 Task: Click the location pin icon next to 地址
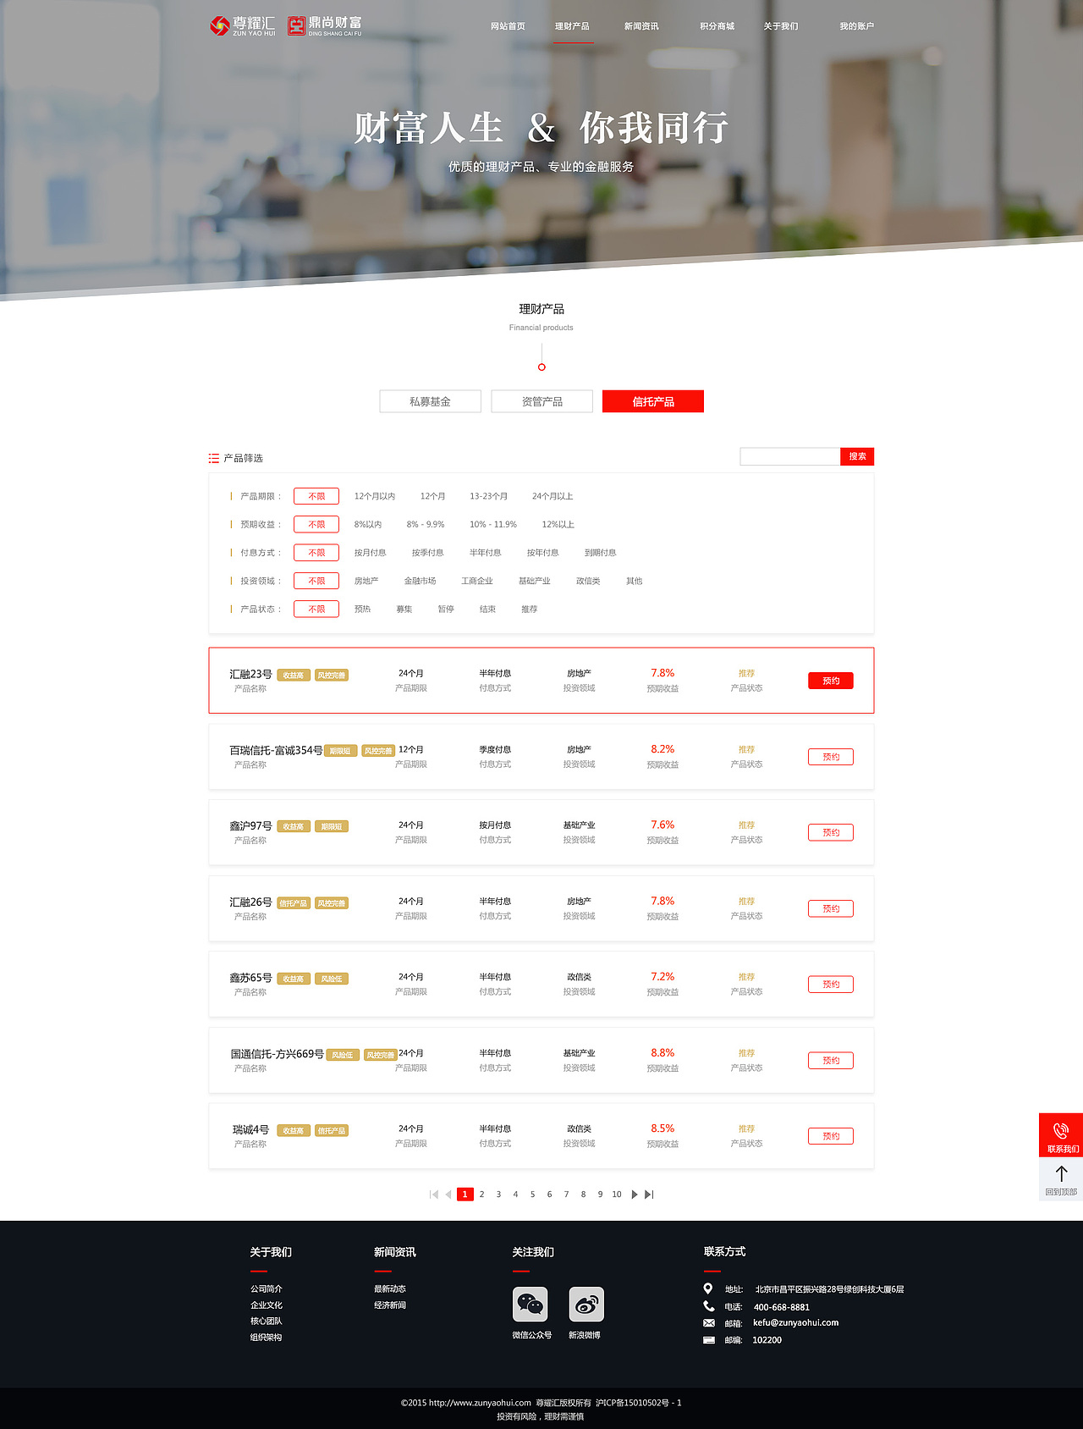click(x=708, y=1288)
